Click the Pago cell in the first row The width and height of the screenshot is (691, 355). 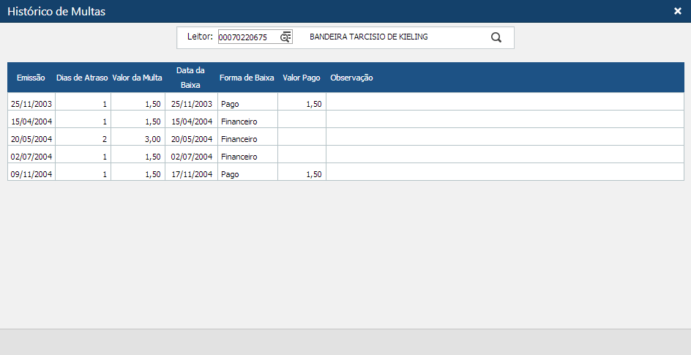(230, 104)
